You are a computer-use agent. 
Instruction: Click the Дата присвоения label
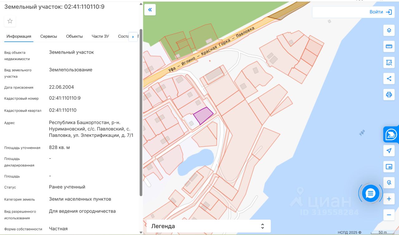point(19,88)
